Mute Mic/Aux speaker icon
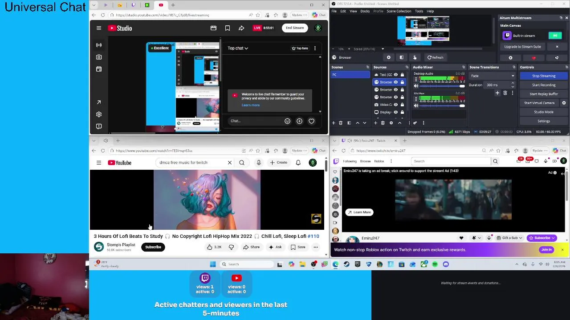This screenshot has height=320, width=570. point(416,106)
